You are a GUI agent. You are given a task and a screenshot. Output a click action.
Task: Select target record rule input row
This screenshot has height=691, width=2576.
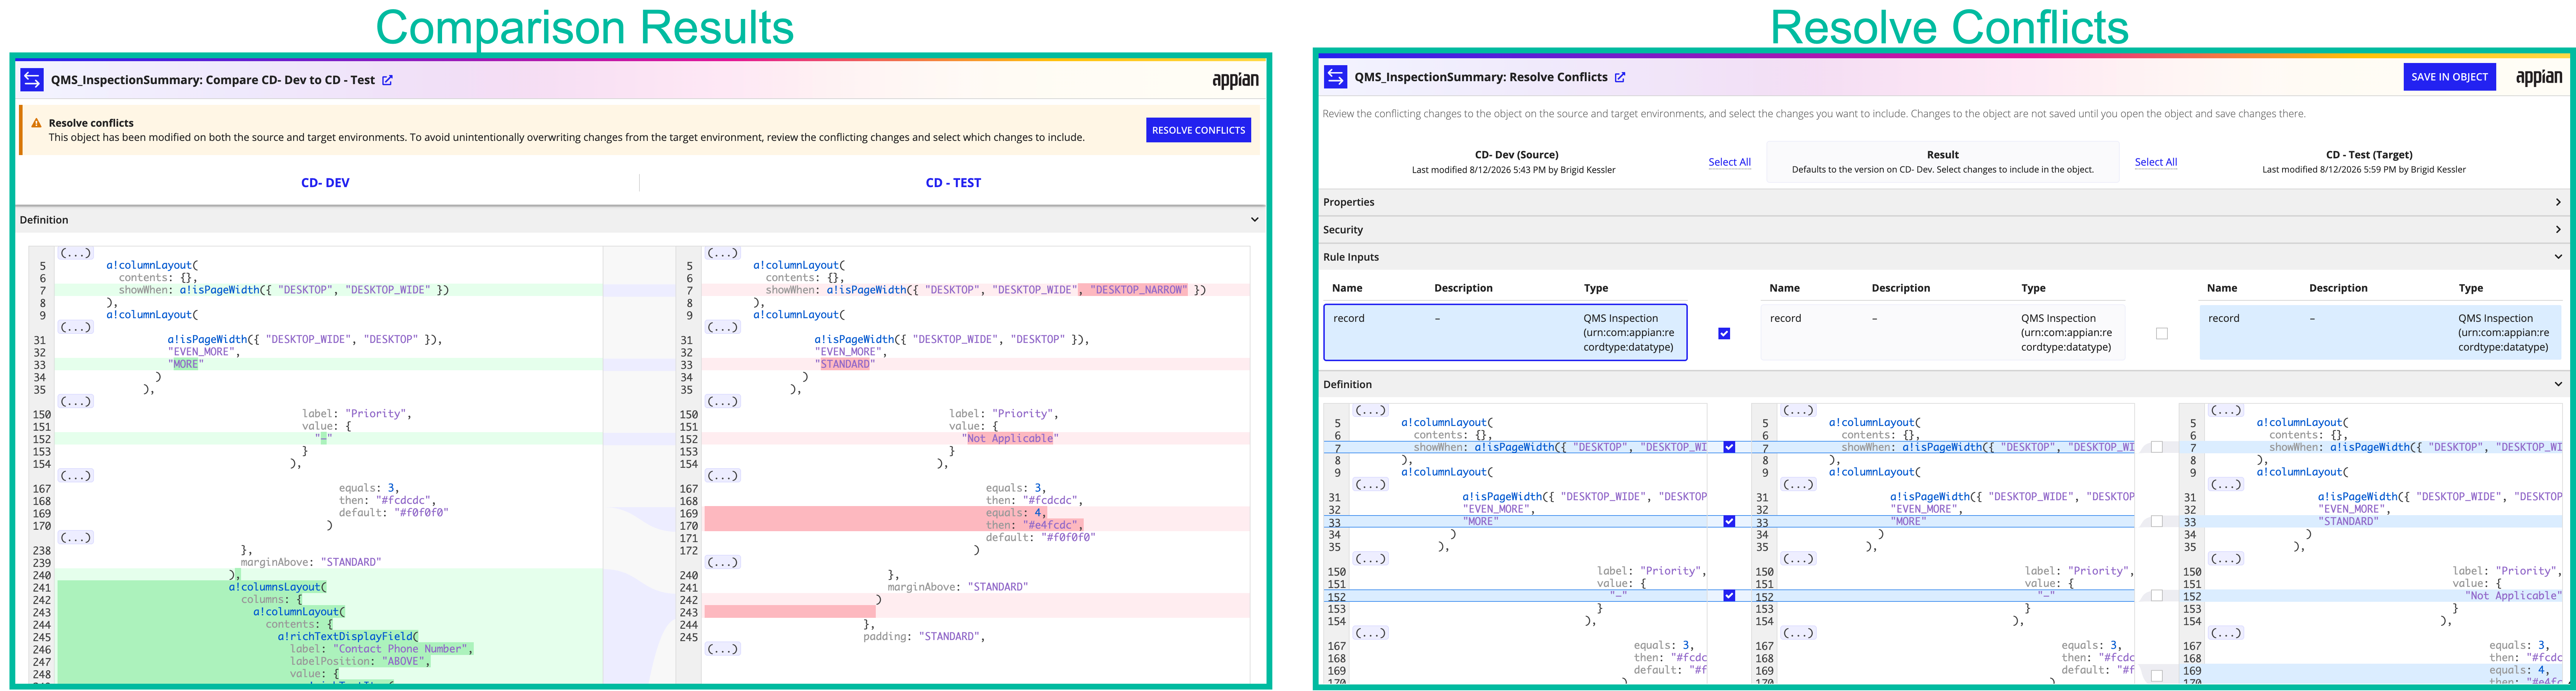click(x=2380, y=332)
